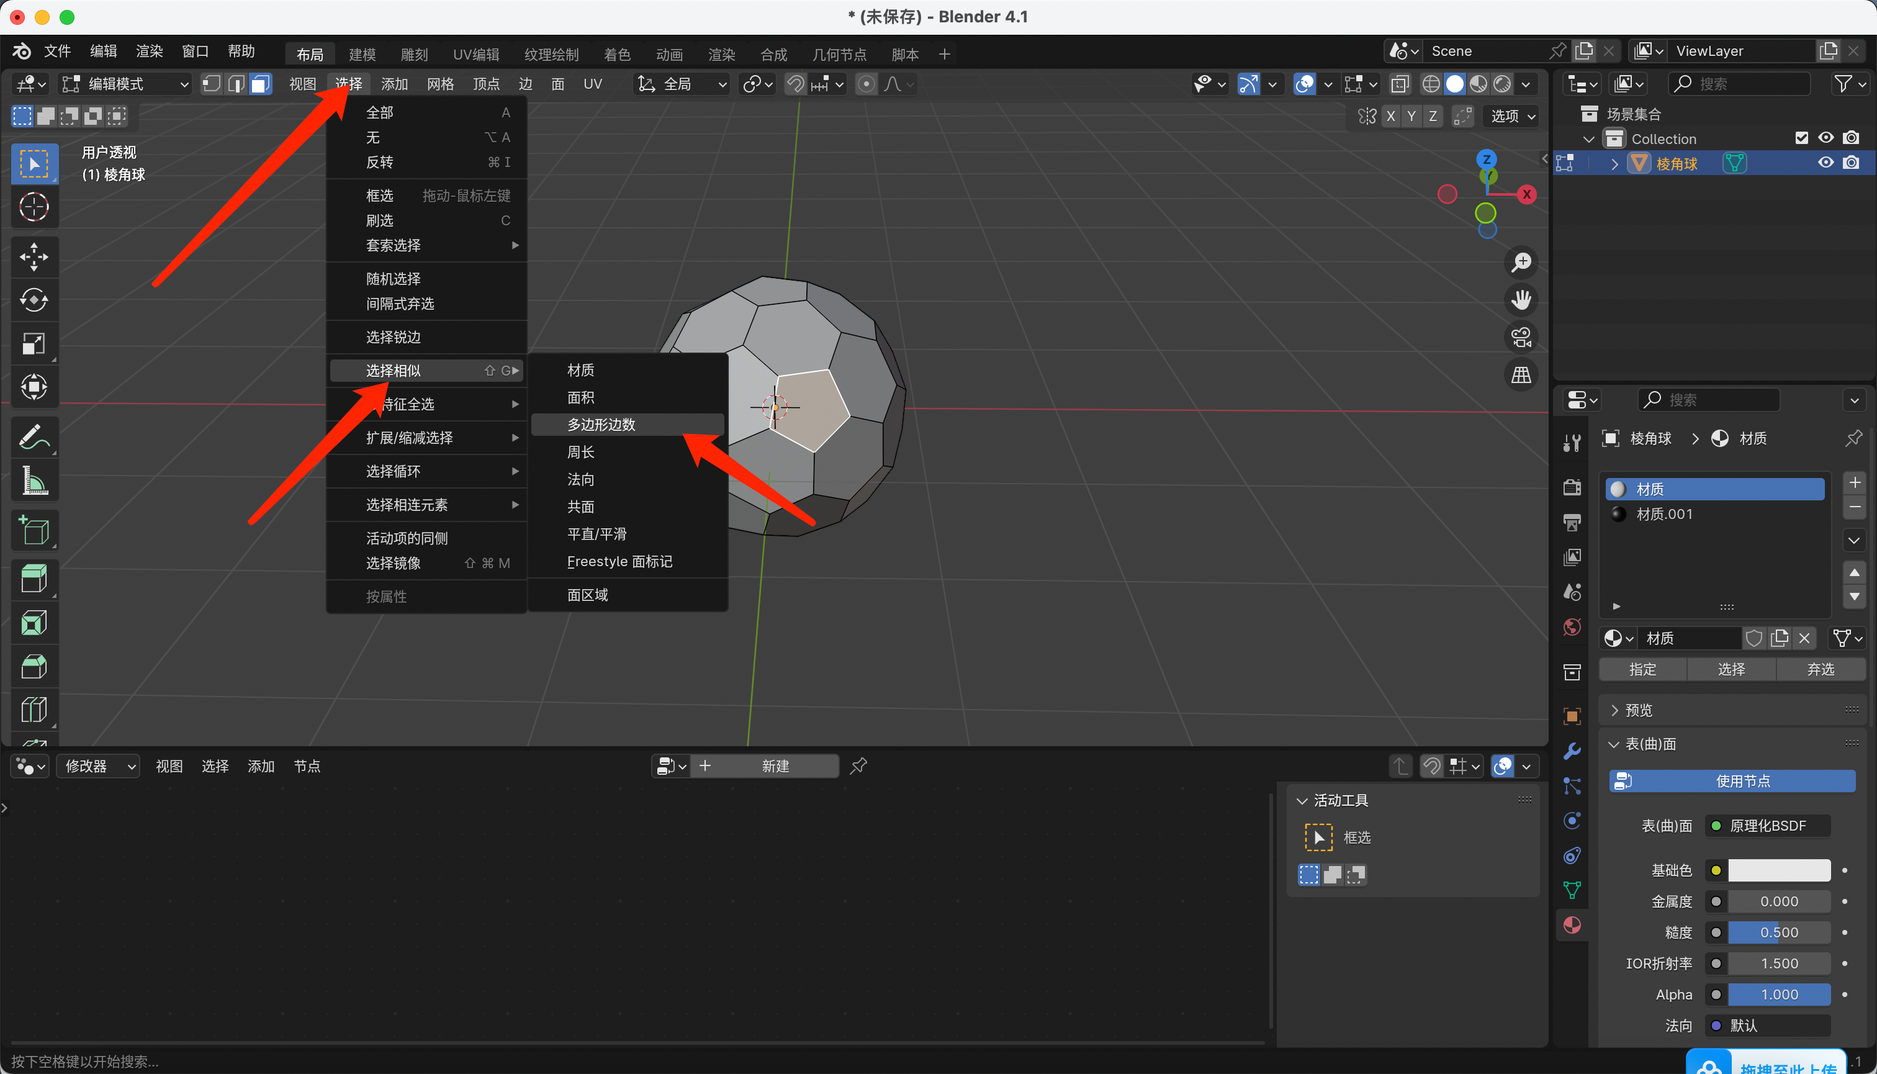Click the Measure tool icon
The image size is (1877, 1074).
34,481
